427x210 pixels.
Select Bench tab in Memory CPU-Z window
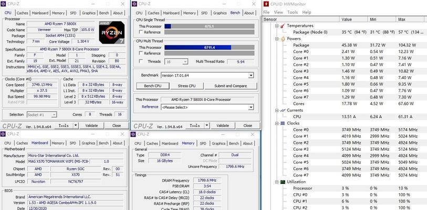tap(234, 143)
